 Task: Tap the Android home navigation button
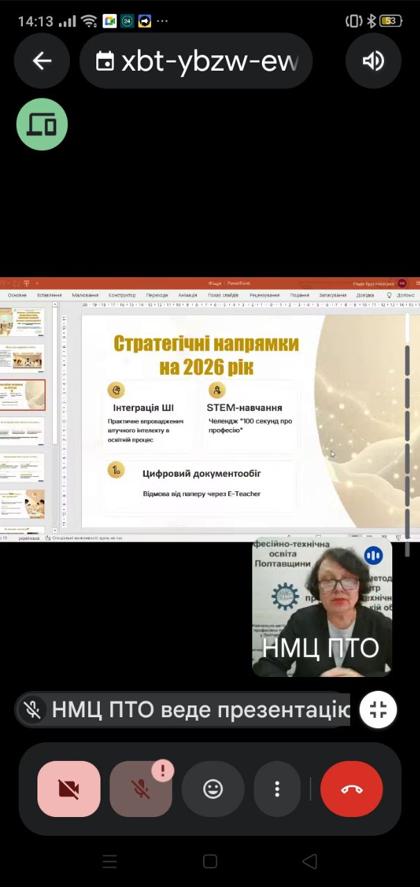[210, 861]
